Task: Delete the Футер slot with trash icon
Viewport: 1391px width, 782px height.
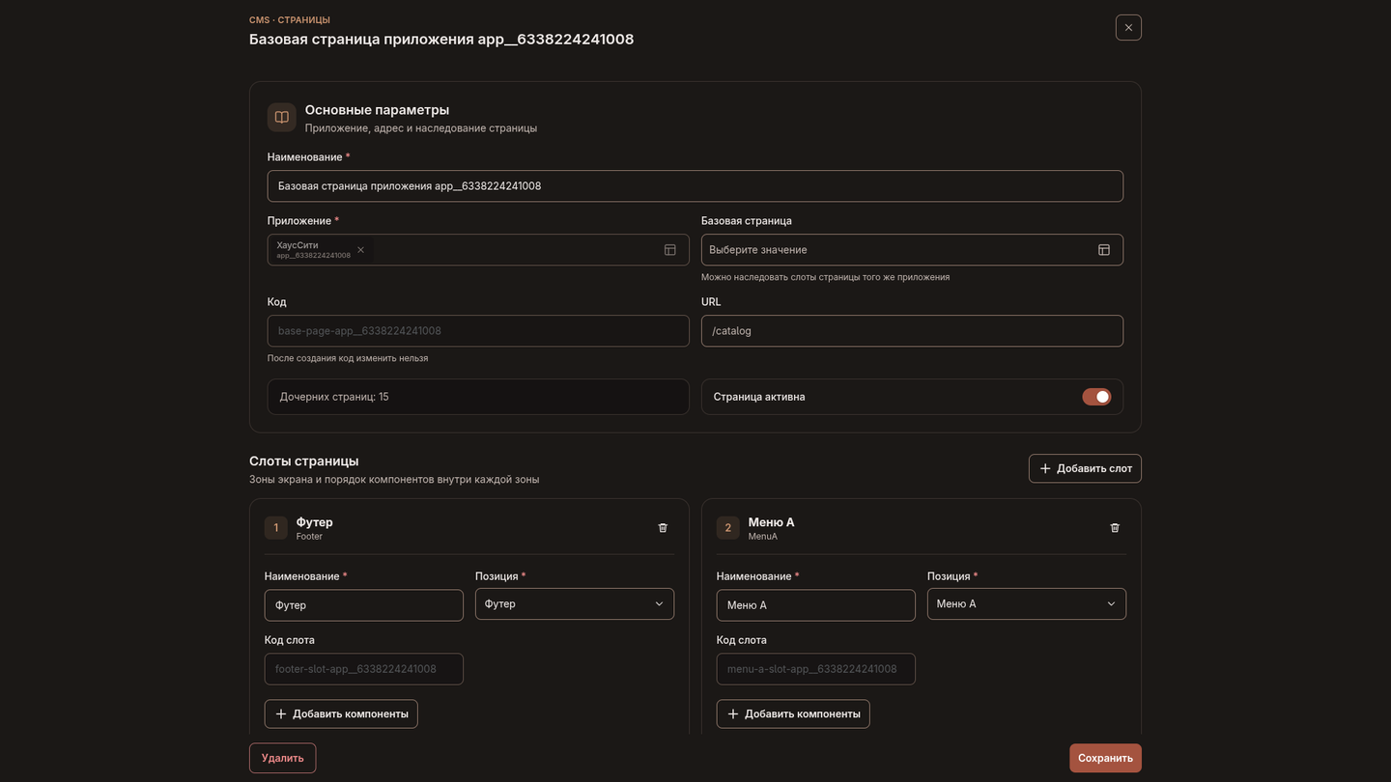Action: point(663,528)
